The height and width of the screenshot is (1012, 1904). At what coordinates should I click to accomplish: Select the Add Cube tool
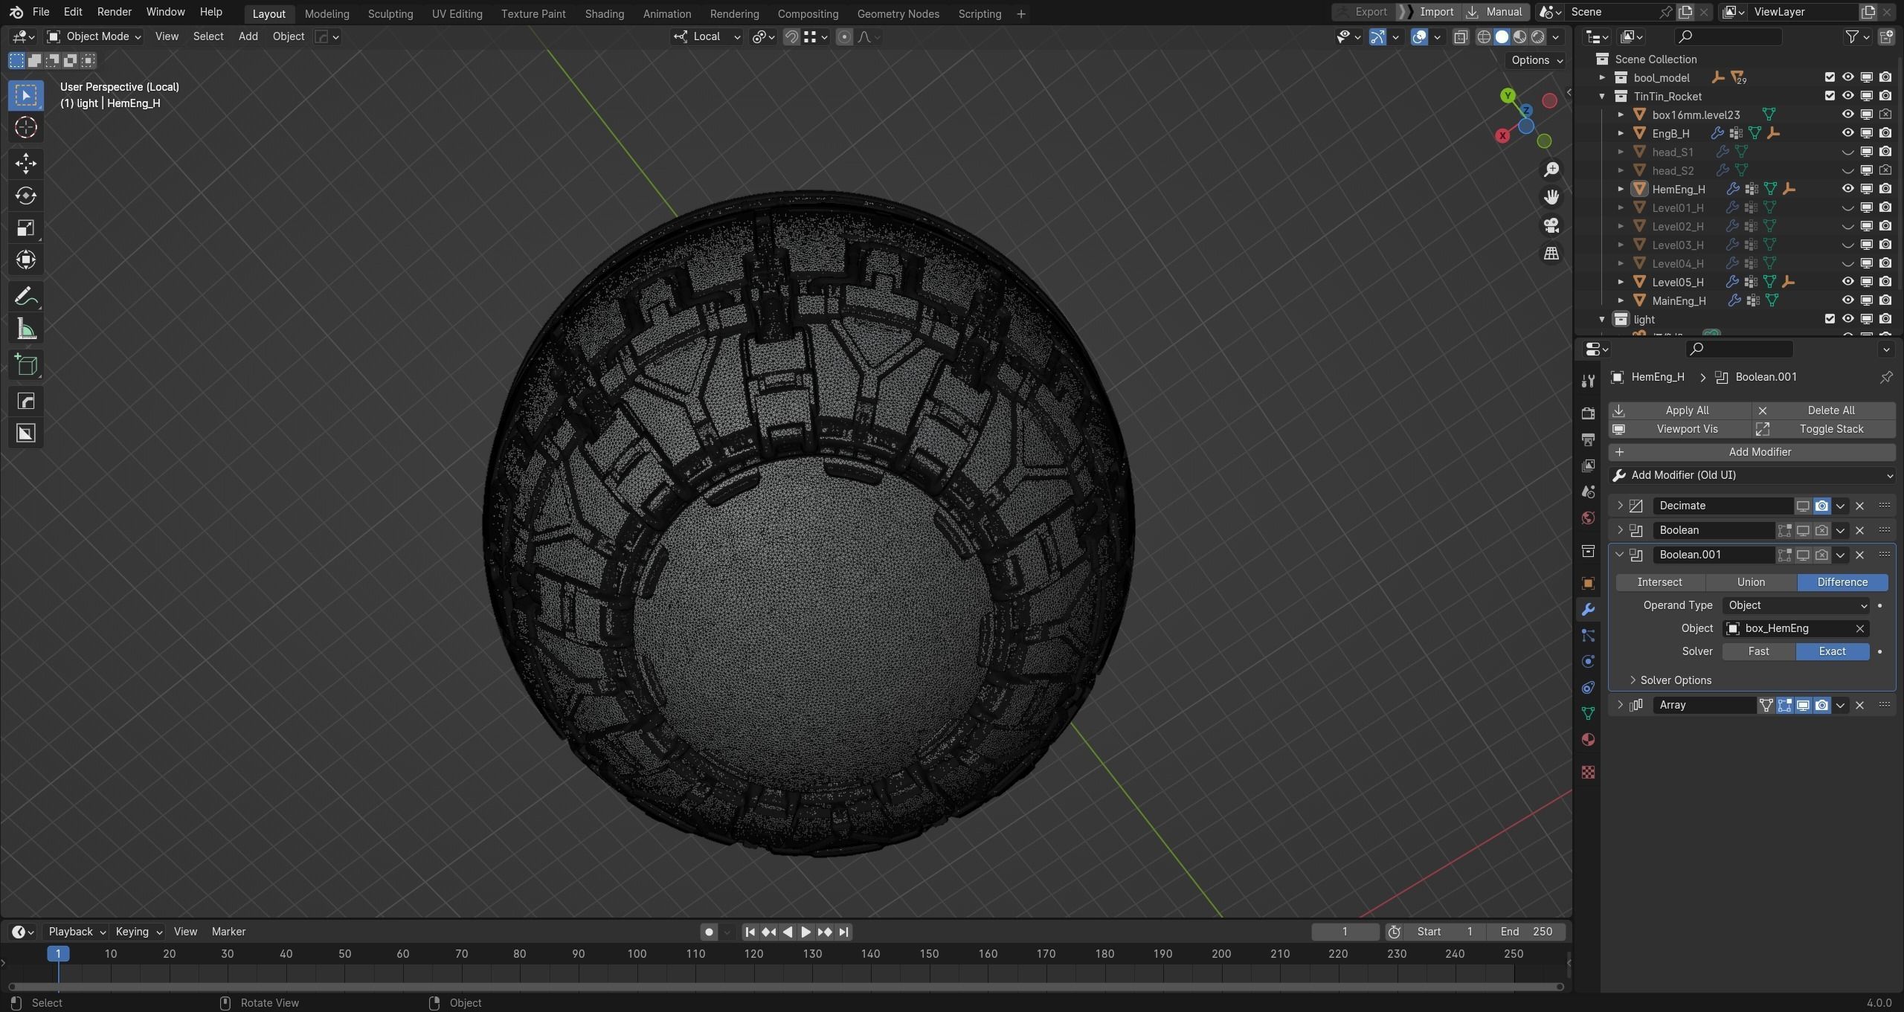(x=26, y=365)
